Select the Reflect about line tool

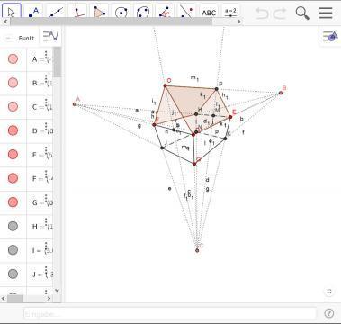tap(187, 12)
